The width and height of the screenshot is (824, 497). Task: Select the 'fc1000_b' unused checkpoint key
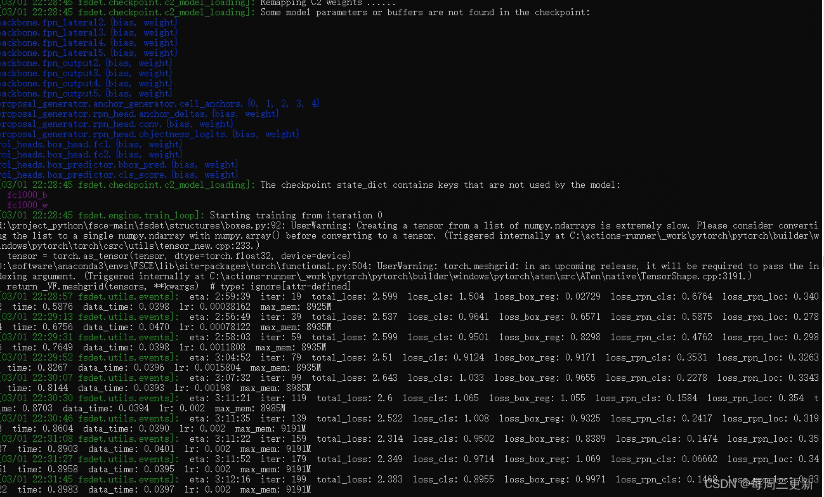tap(27, 195)
